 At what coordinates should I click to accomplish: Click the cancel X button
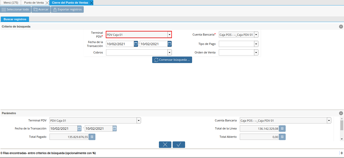[165, 145]
